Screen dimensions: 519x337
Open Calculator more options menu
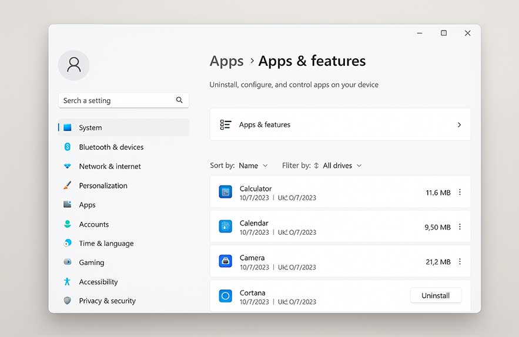click(x=460, y=192)
